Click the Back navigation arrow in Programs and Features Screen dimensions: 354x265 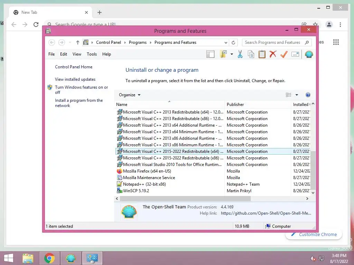pyautogui.click(x=52, y=42)
